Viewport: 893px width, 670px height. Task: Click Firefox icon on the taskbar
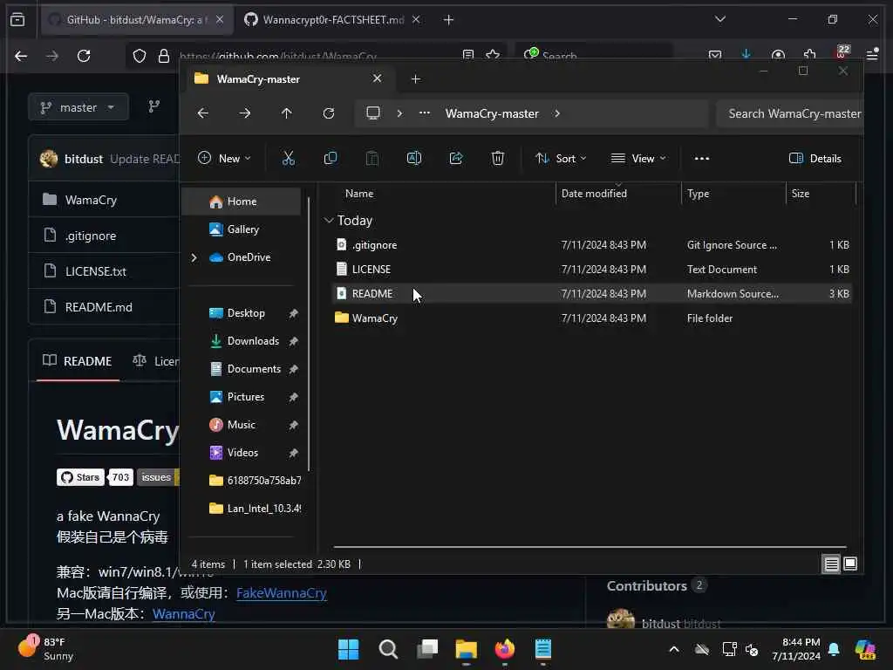[505, 649]
